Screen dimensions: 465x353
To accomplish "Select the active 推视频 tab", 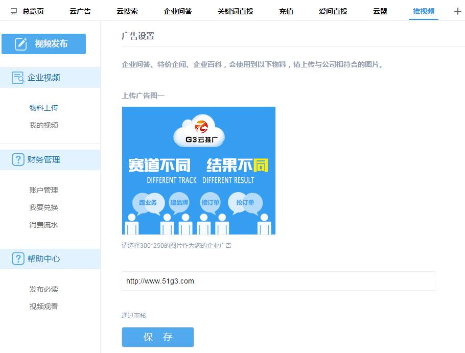I will click(x=424, y=11).
